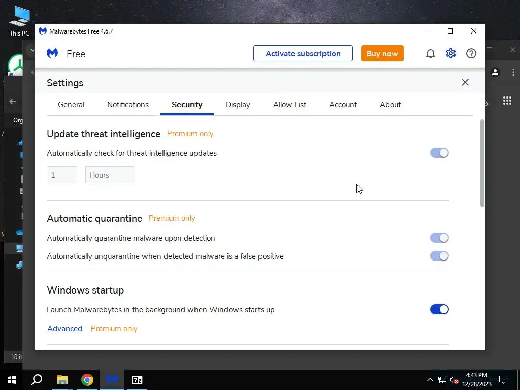Open File Explorer from the taskbar
Image resolution: width=520 pixels, height=390 pixels.
(62, 380)
